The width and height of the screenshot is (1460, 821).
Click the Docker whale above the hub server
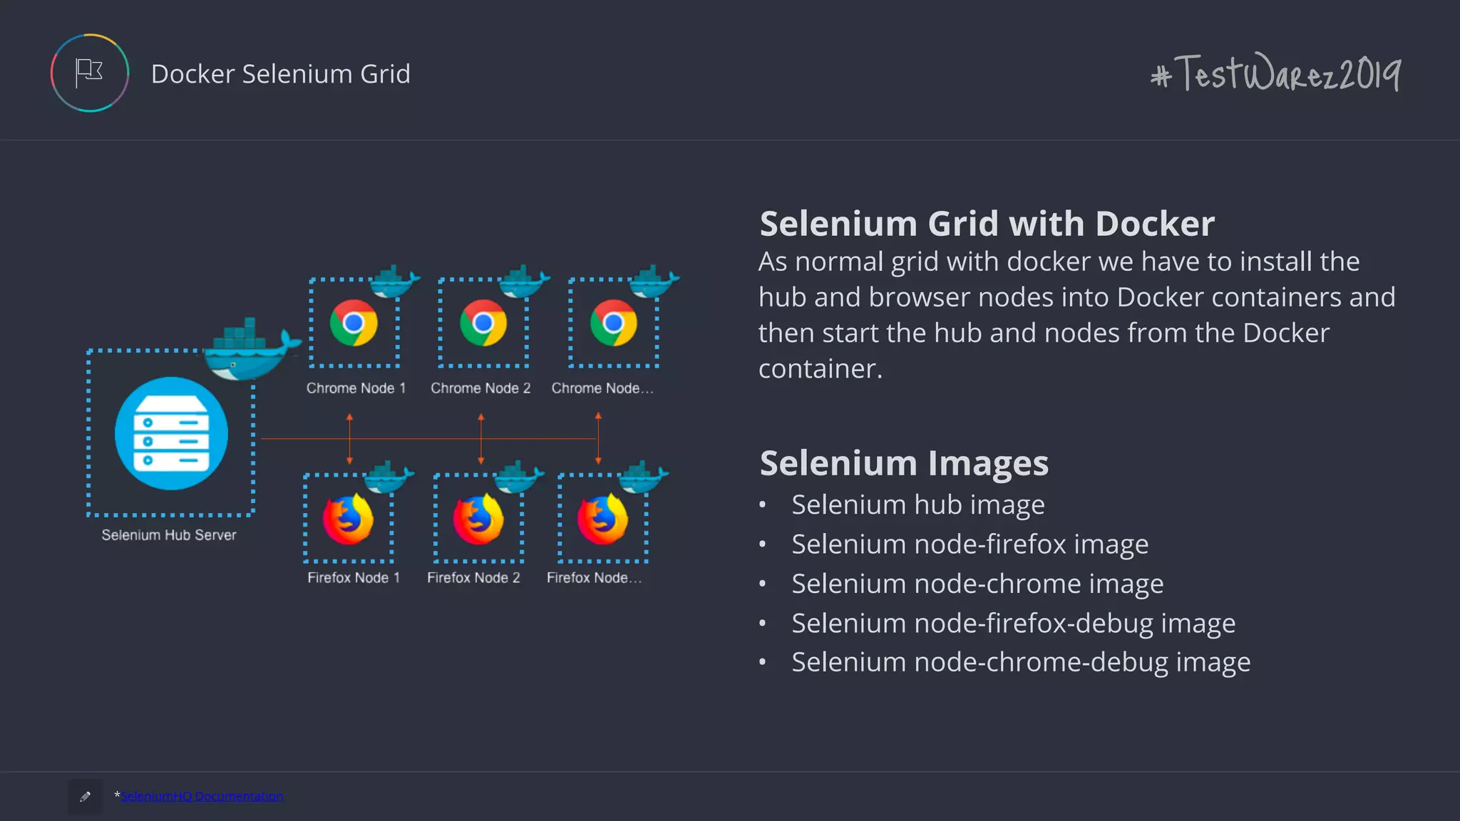coord(252,349)
